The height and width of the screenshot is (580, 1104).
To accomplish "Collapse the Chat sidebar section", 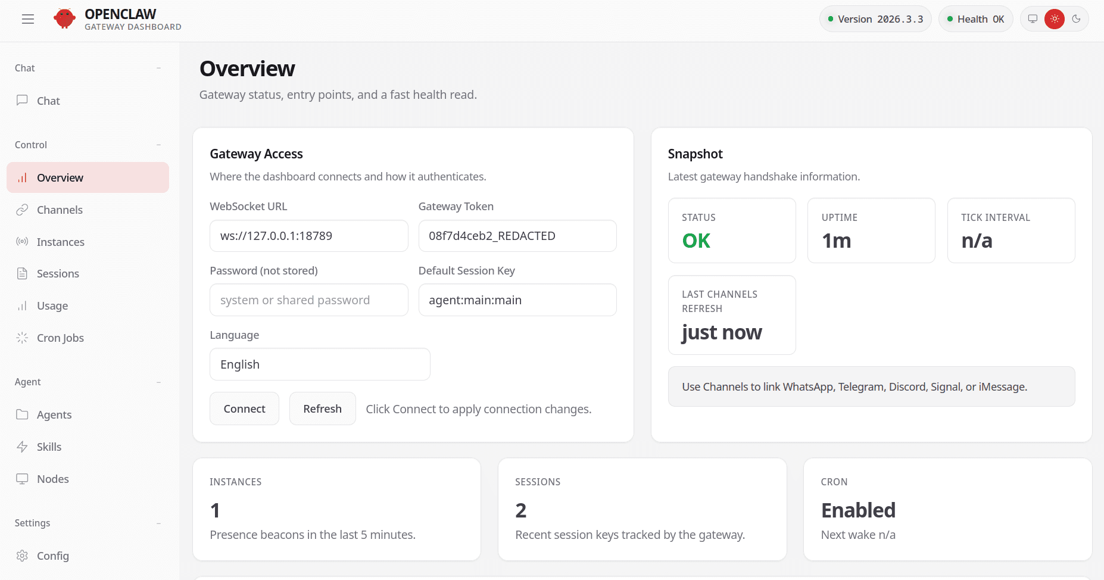I will pos(158,68).
